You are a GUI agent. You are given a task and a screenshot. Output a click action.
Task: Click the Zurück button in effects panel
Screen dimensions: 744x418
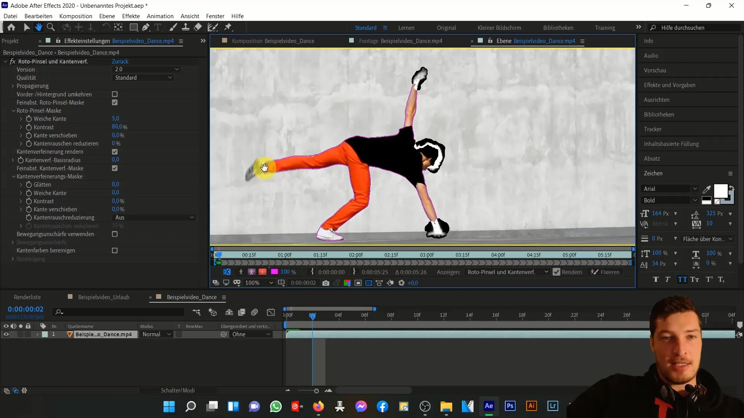tap(120, 61)
